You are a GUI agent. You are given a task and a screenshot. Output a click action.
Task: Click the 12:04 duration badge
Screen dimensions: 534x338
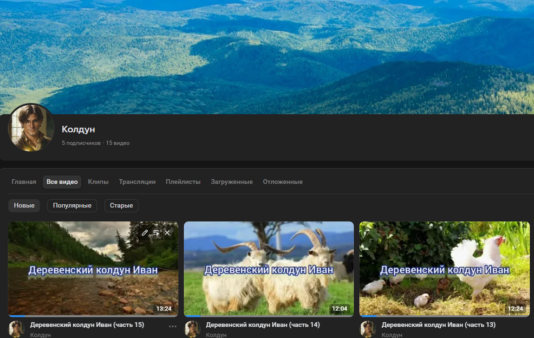click(x=339, y=309)
